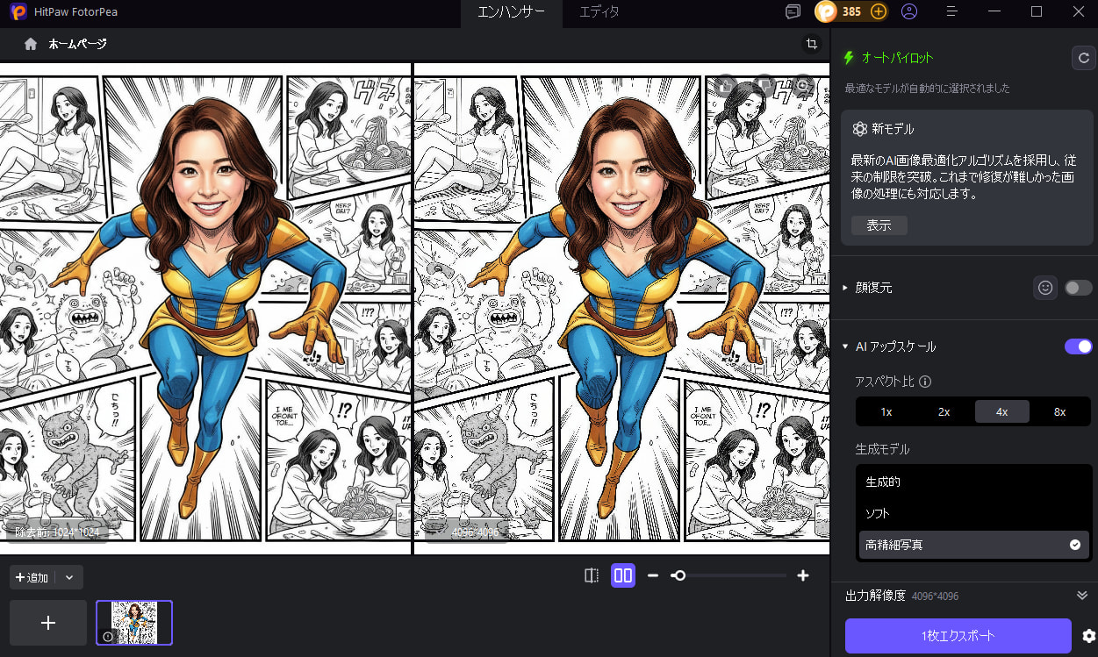Turn off the AI アップスケール switch
This screenshot has width=1098, height=657.
(1078, 346)
